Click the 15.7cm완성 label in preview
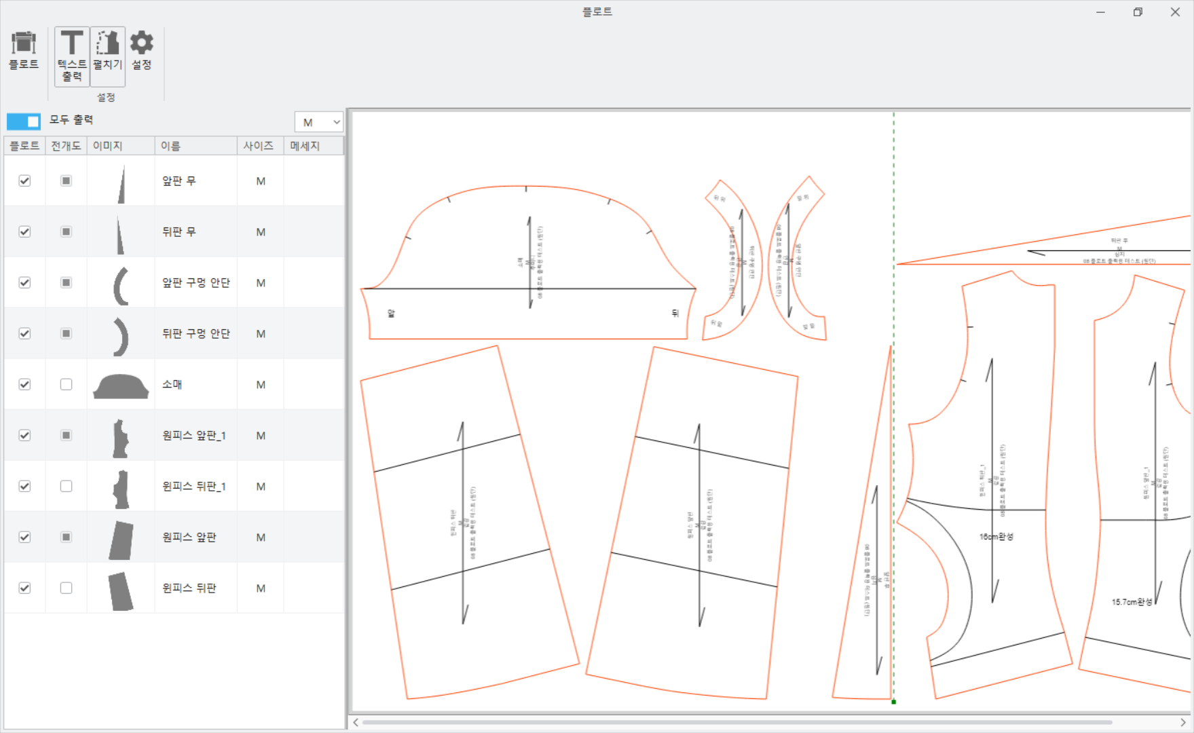The image size is (1194, 733). (x=1132, y=602)
